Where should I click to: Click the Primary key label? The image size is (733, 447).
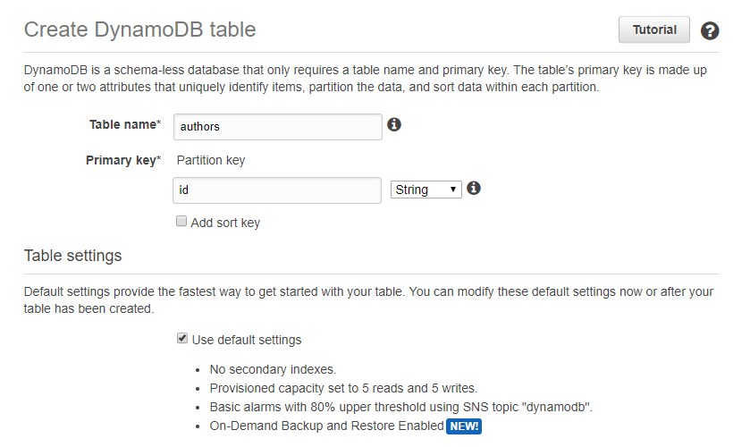pyautogui.click(x=123, y=160)
